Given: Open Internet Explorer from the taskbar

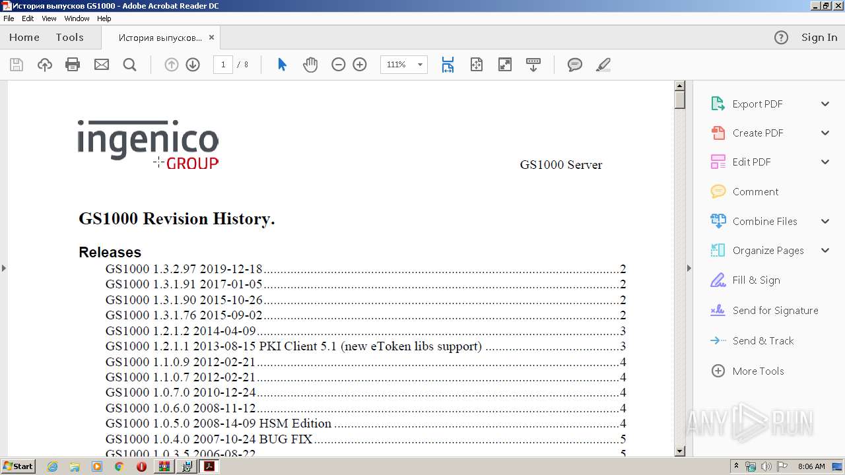Looking at the screenshot, I should (52, 466).
